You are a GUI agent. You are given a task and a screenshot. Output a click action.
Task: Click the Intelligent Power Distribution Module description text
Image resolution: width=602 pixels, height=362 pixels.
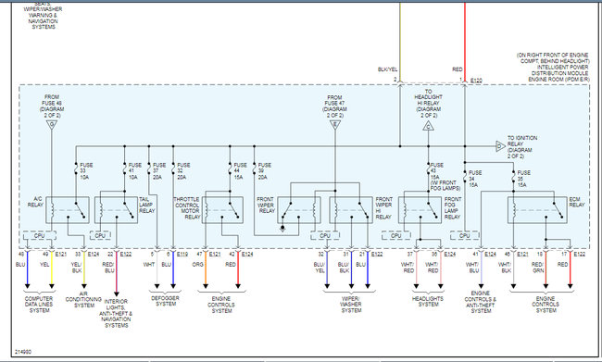tap(553, 68)
